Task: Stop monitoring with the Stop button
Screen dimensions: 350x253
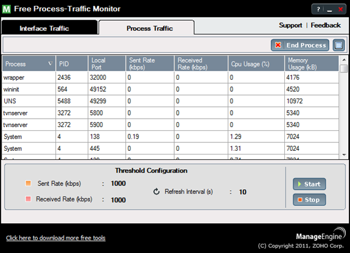Action: pos(309,199)
